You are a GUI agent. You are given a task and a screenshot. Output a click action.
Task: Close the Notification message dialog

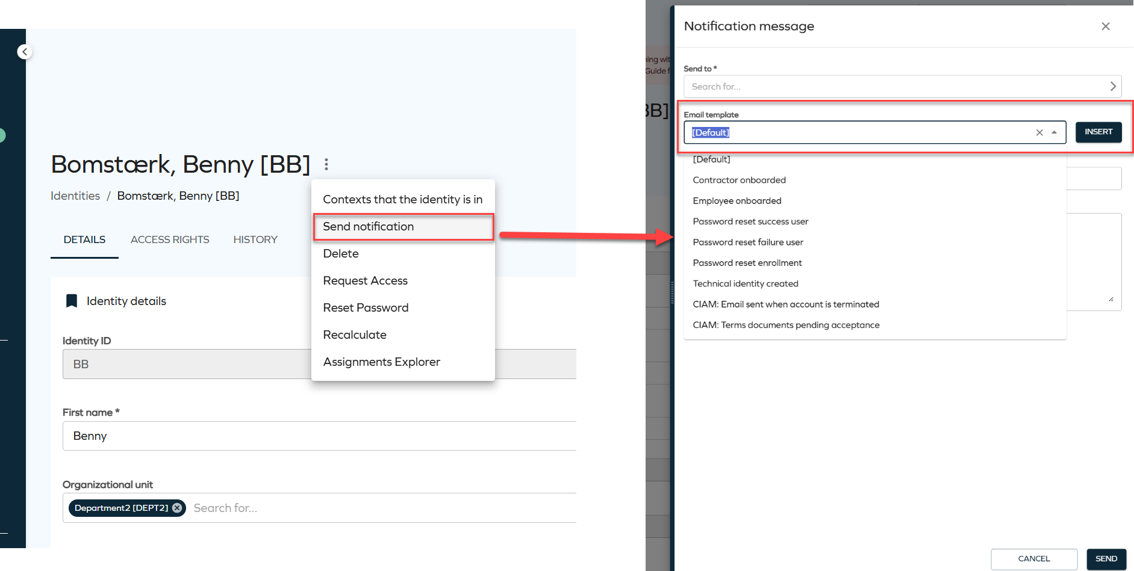[x=1106, y=26]
